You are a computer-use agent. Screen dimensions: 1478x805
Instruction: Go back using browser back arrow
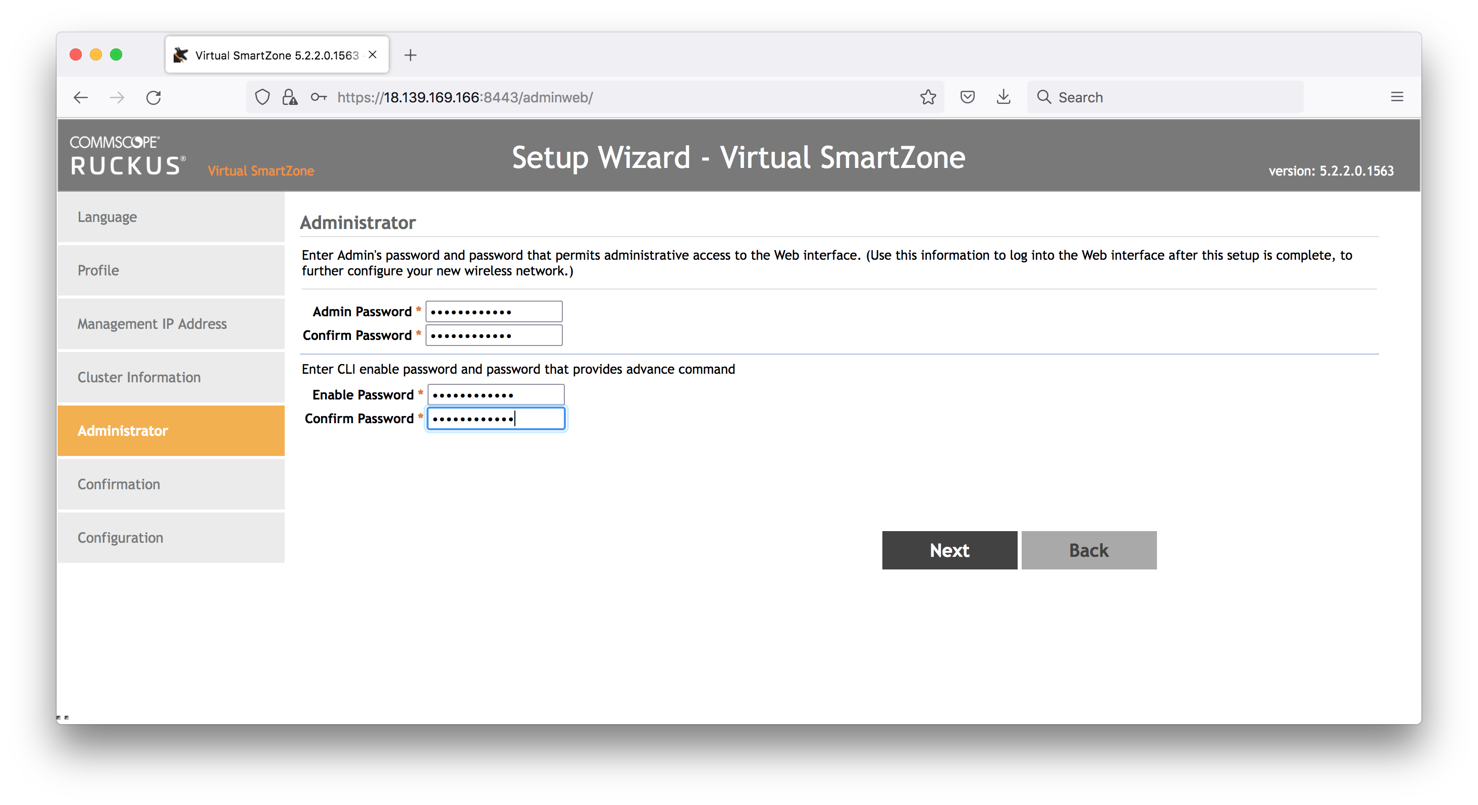pyautogui.click(x=81, y=97)
